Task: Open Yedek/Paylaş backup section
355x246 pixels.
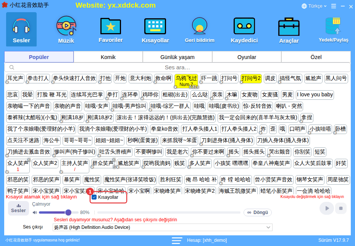Action: [x=334, y=29]
